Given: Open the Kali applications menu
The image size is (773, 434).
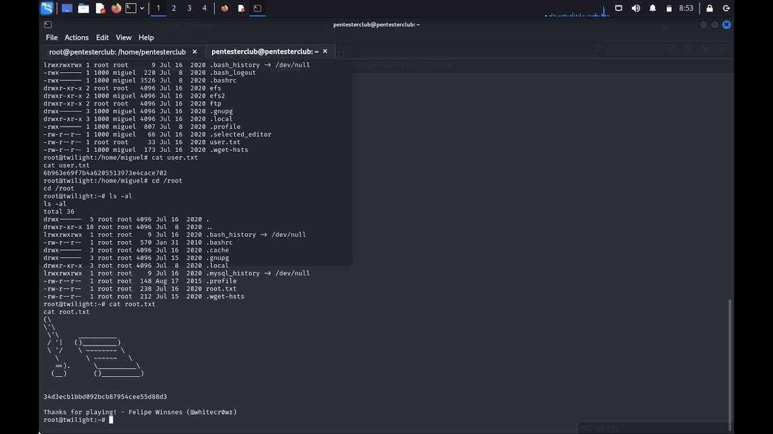Looking at the screenshot, I should pyautogui.click(x=47, y=8).
